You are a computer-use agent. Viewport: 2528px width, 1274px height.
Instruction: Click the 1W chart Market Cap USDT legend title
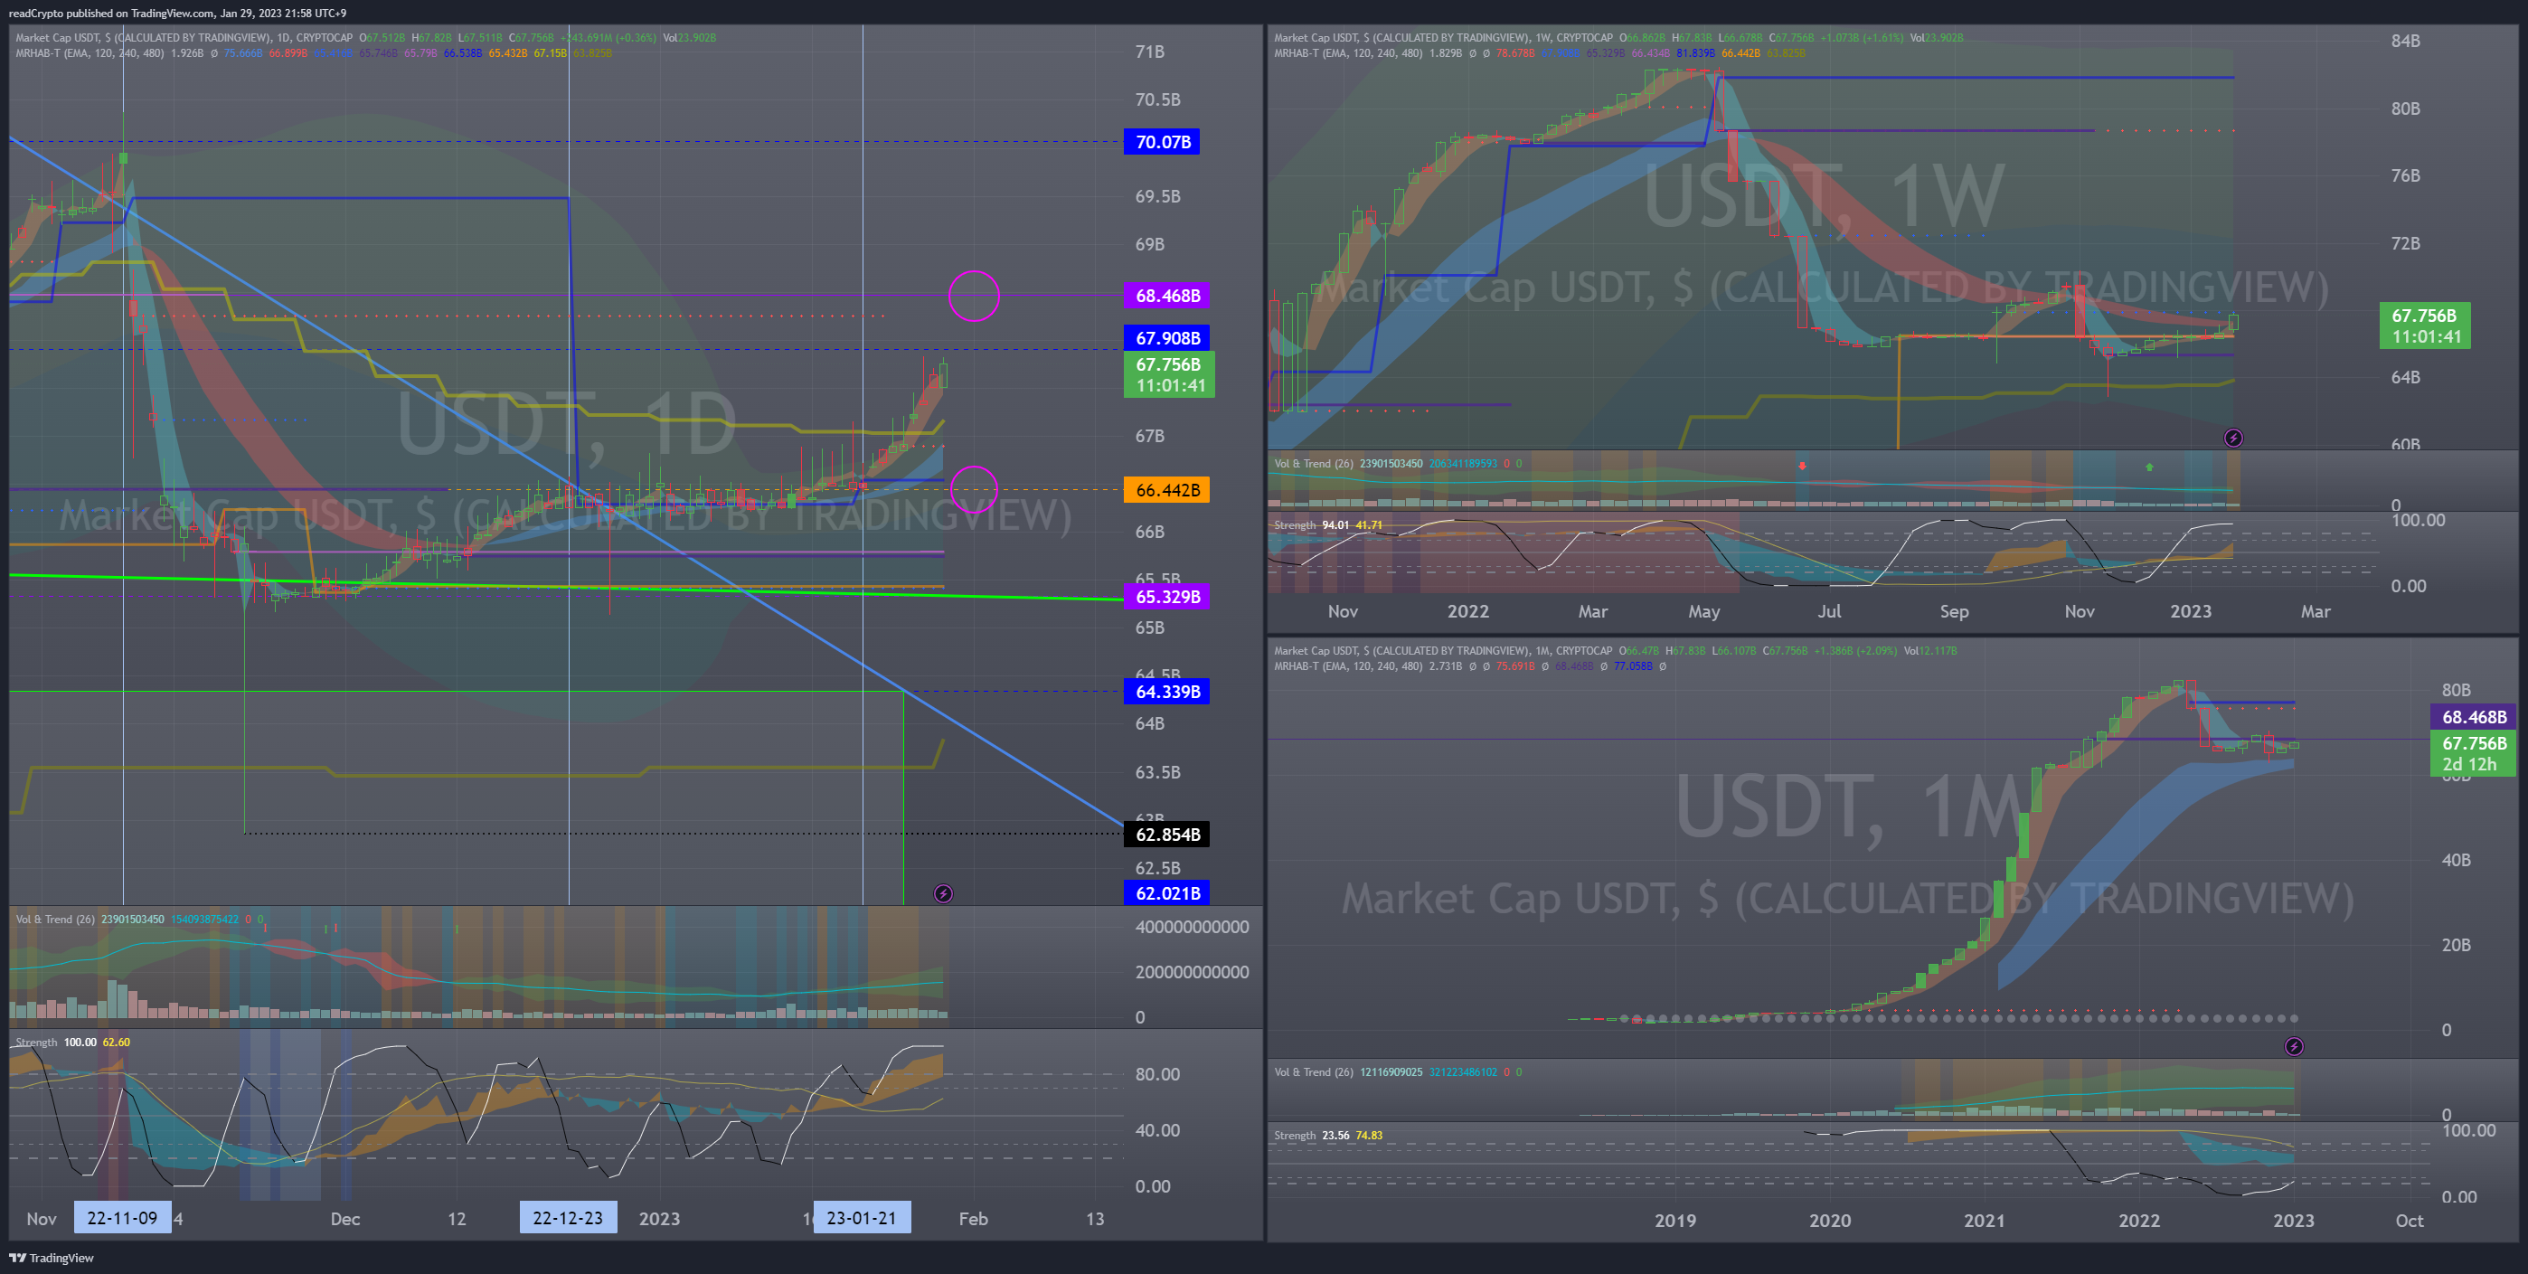[1443, 38]
